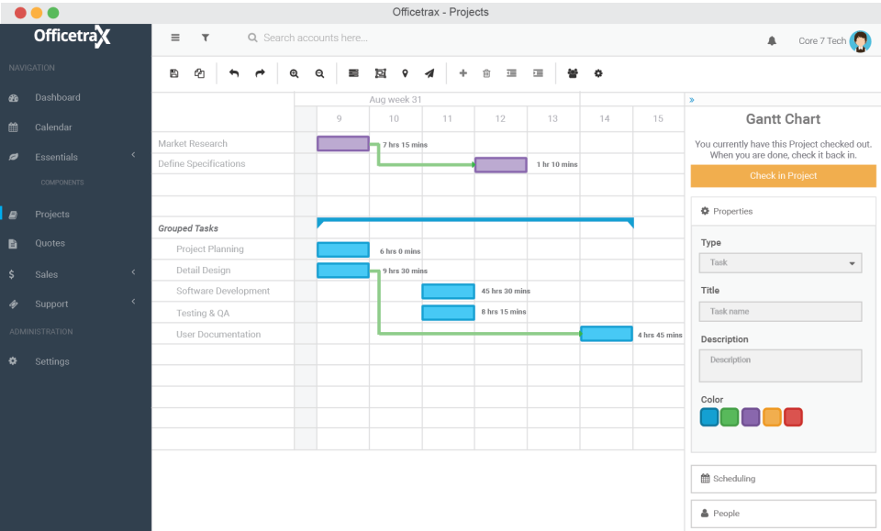Expand the People section

coord(783,514)
